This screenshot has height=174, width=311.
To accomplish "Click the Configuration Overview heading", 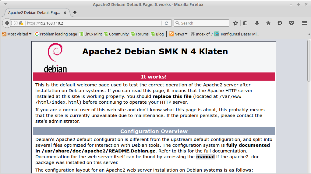I will [x=154, y=131].
